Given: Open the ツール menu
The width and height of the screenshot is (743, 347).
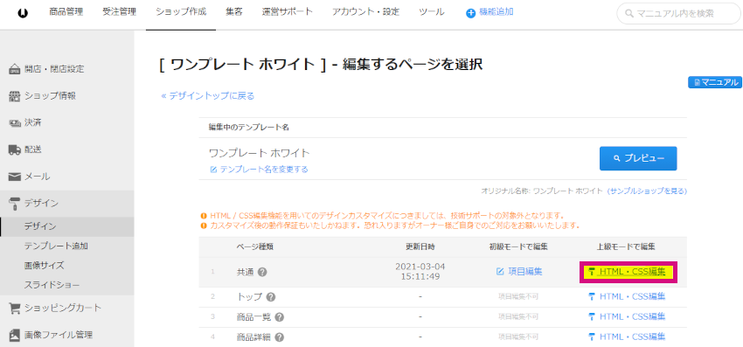Looking at the screenshot, I should pyautogui.click(x=432, y=12).
